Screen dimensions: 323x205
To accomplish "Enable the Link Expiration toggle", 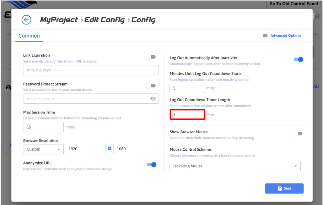I will pyautogui.click(x=151, y=57).
